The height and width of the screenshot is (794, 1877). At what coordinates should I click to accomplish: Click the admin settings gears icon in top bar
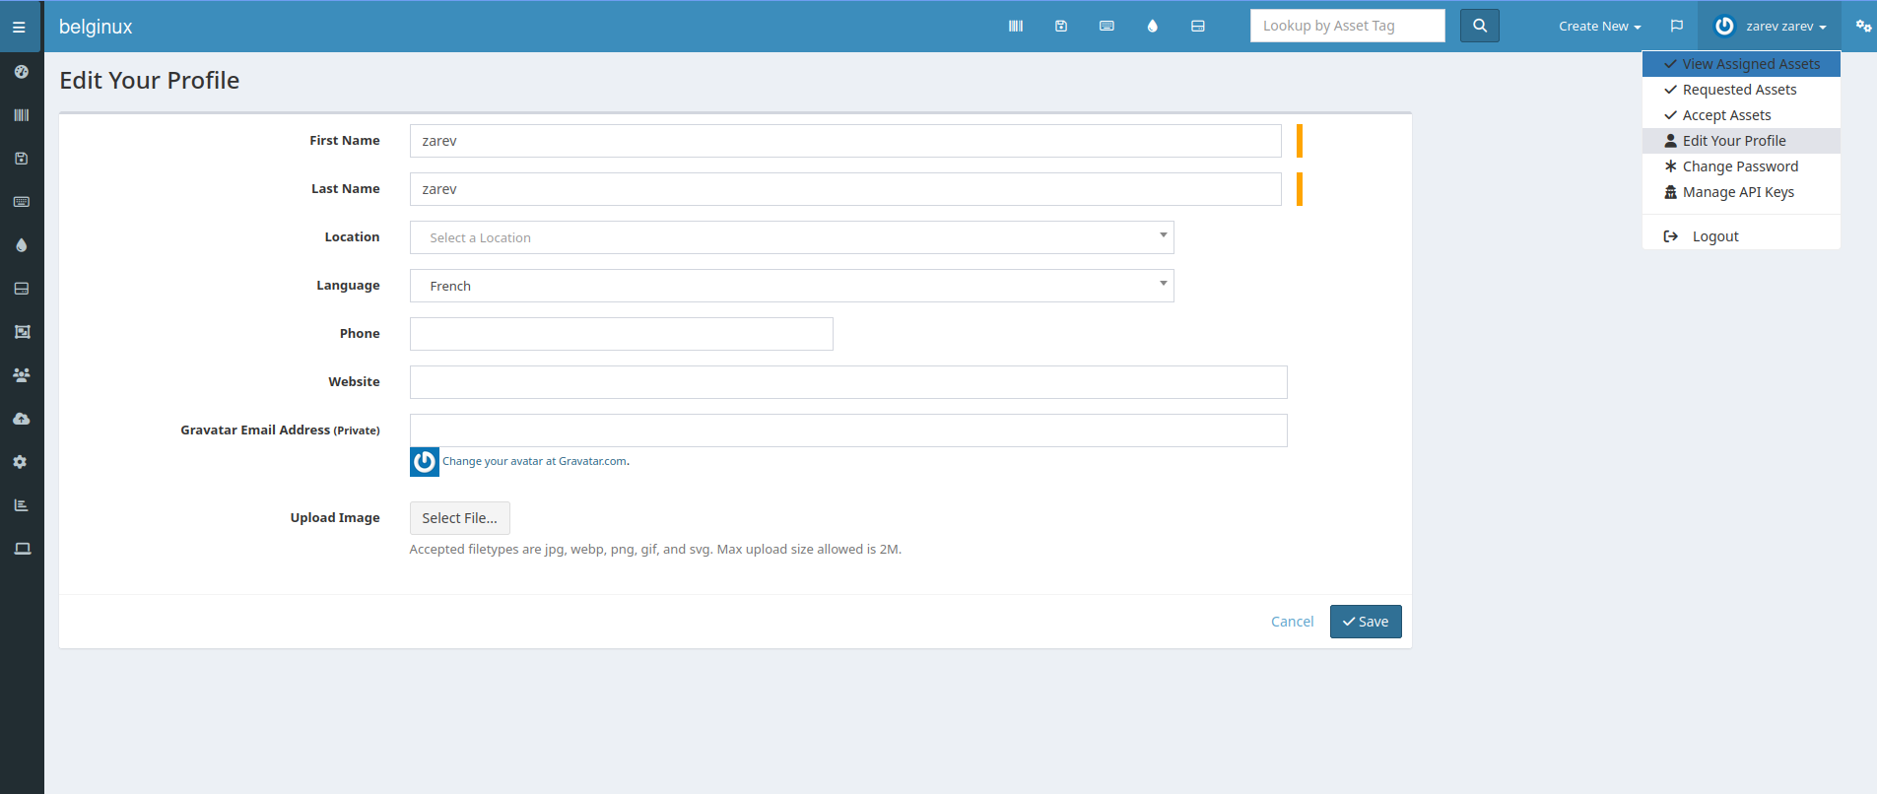click(x=1863, y=27)
